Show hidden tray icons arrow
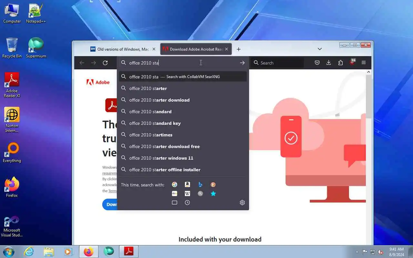 pos(357,252)
